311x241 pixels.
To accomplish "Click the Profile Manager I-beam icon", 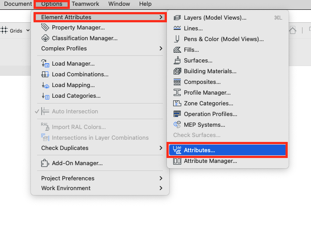I will click(x=177, y=92).
